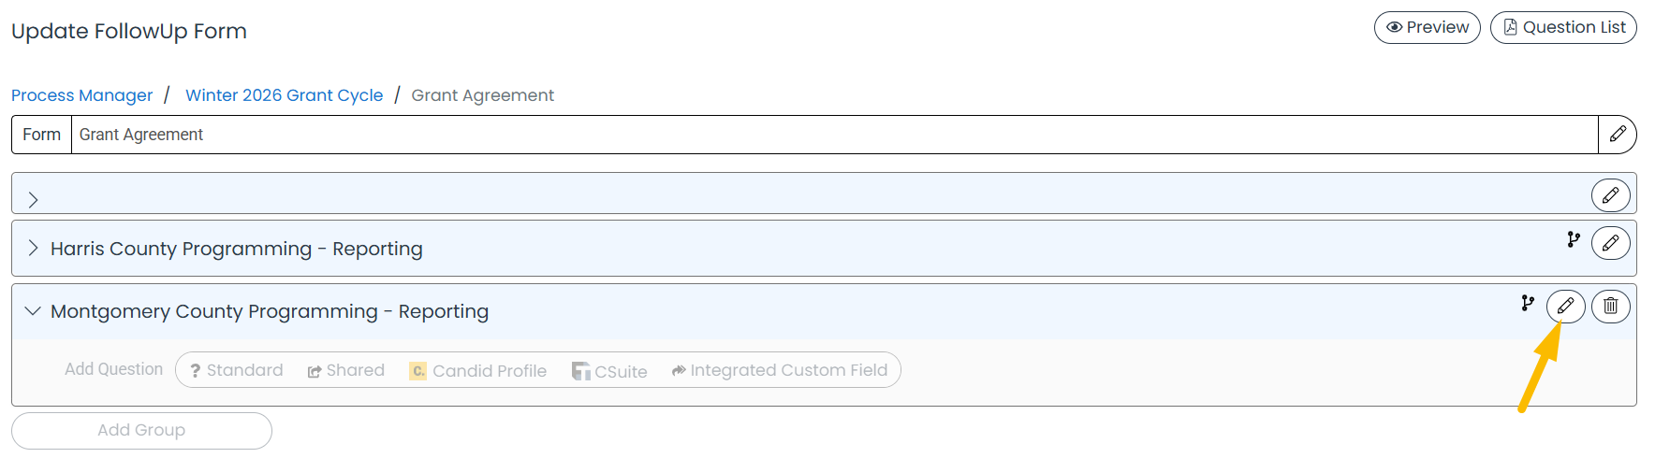Add a Candid Profile question

point(478,370)
